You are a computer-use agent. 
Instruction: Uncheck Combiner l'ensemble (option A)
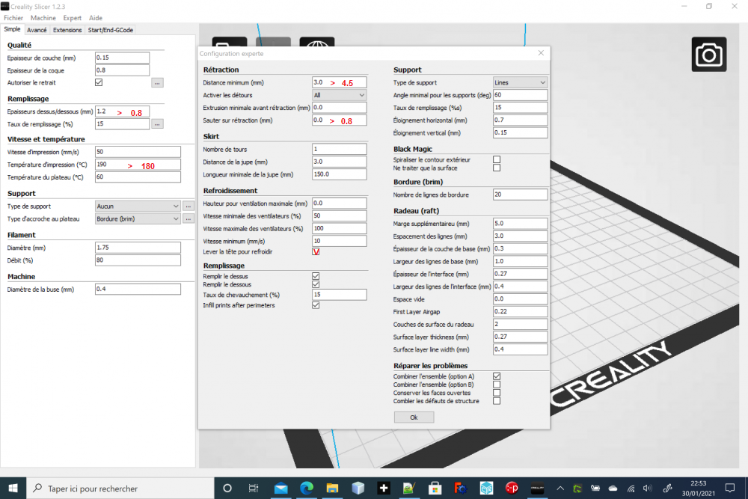497,376
